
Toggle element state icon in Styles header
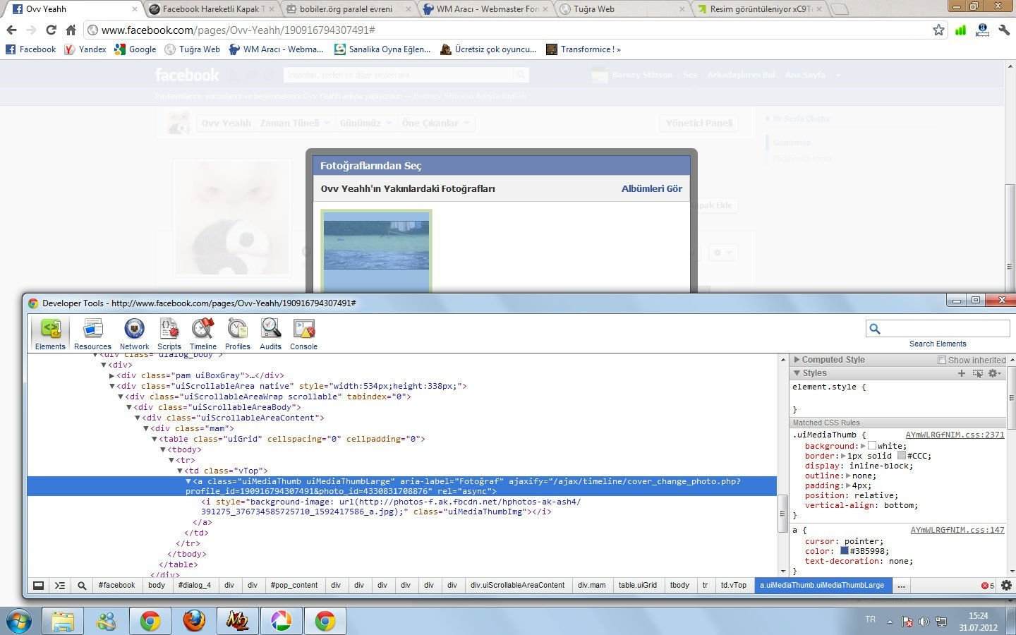coord(978,373)
